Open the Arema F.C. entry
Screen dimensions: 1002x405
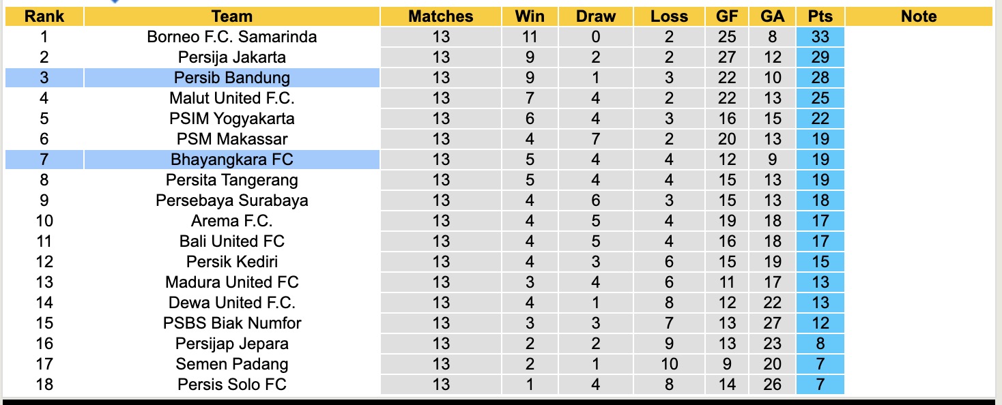pyautogui.click(x=232, y=221)
